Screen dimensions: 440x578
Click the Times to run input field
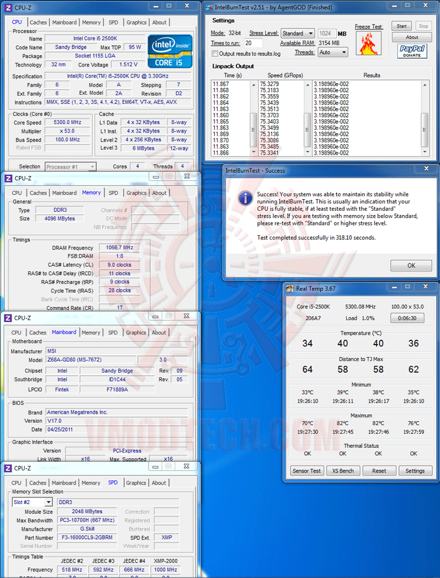(x=253, y=43)
